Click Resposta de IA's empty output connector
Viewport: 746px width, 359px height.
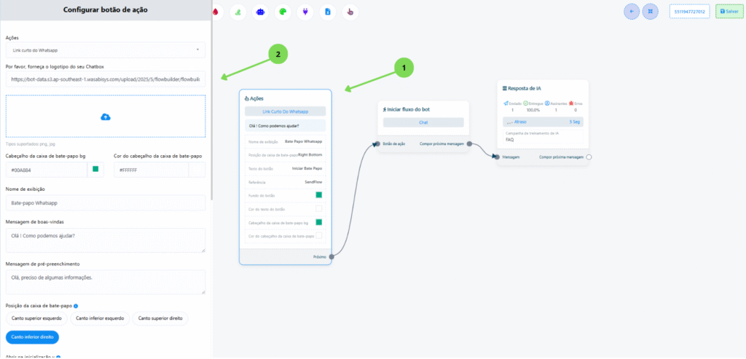[x=589, y=157]
